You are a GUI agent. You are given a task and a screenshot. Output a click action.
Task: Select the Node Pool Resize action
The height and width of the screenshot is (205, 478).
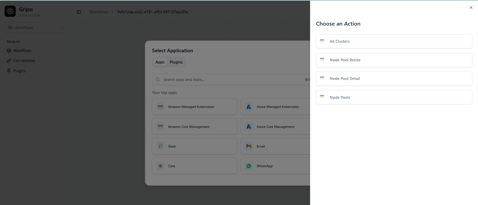[x=394, y=60]
